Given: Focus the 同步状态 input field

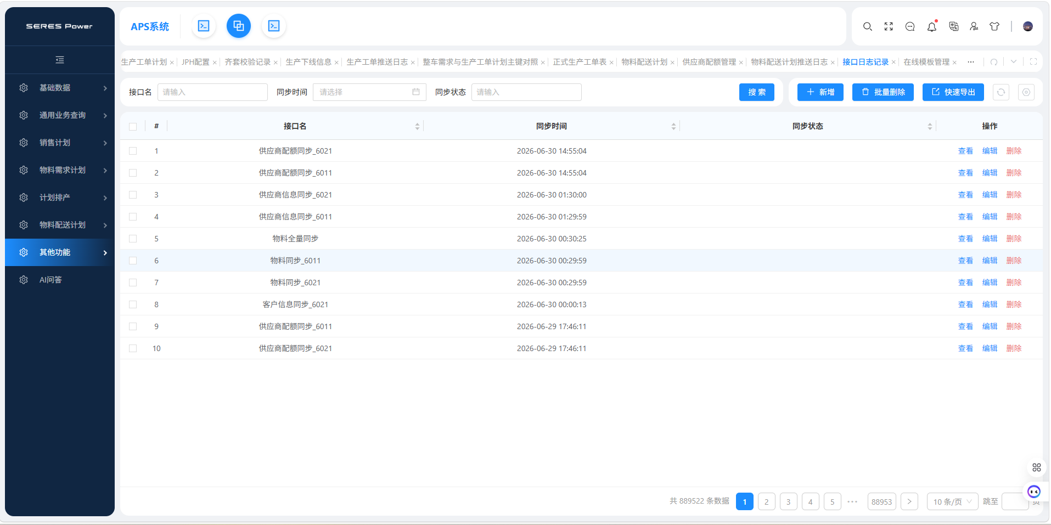Looking at the screenshot, I should pos(526,92).
